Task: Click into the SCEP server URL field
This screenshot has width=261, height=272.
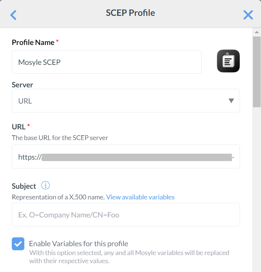Action: 125,157
